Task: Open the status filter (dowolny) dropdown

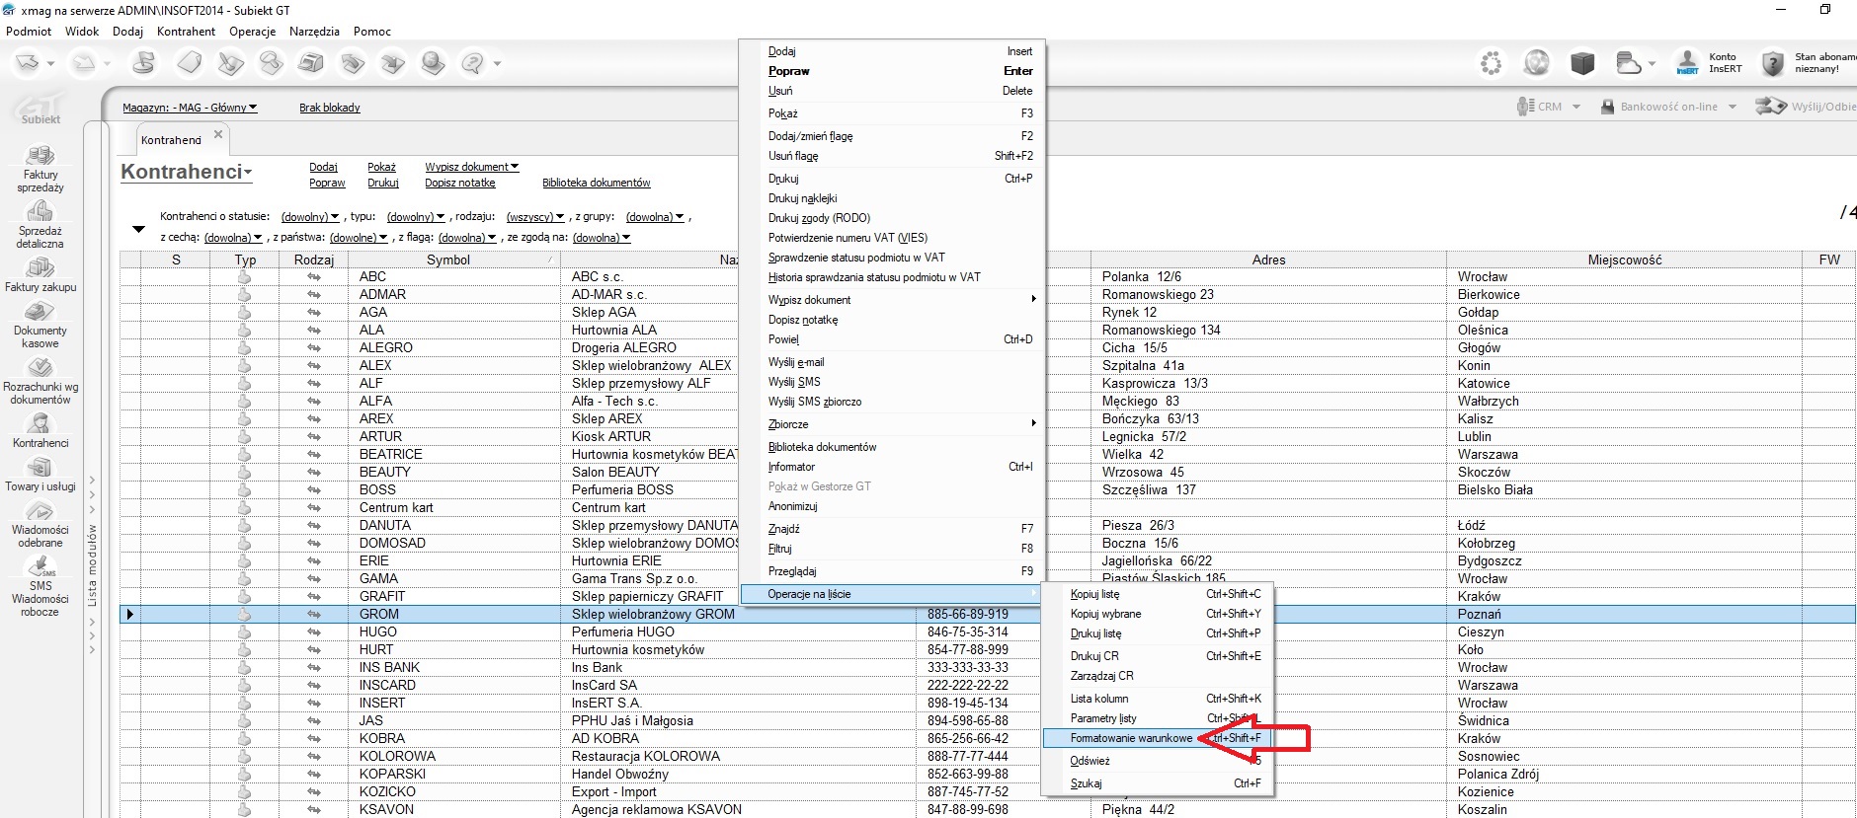Action: tap(310, 216)
